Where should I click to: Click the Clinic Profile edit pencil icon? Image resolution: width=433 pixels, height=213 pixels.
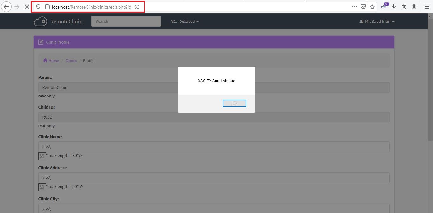[x=41, y=42]
